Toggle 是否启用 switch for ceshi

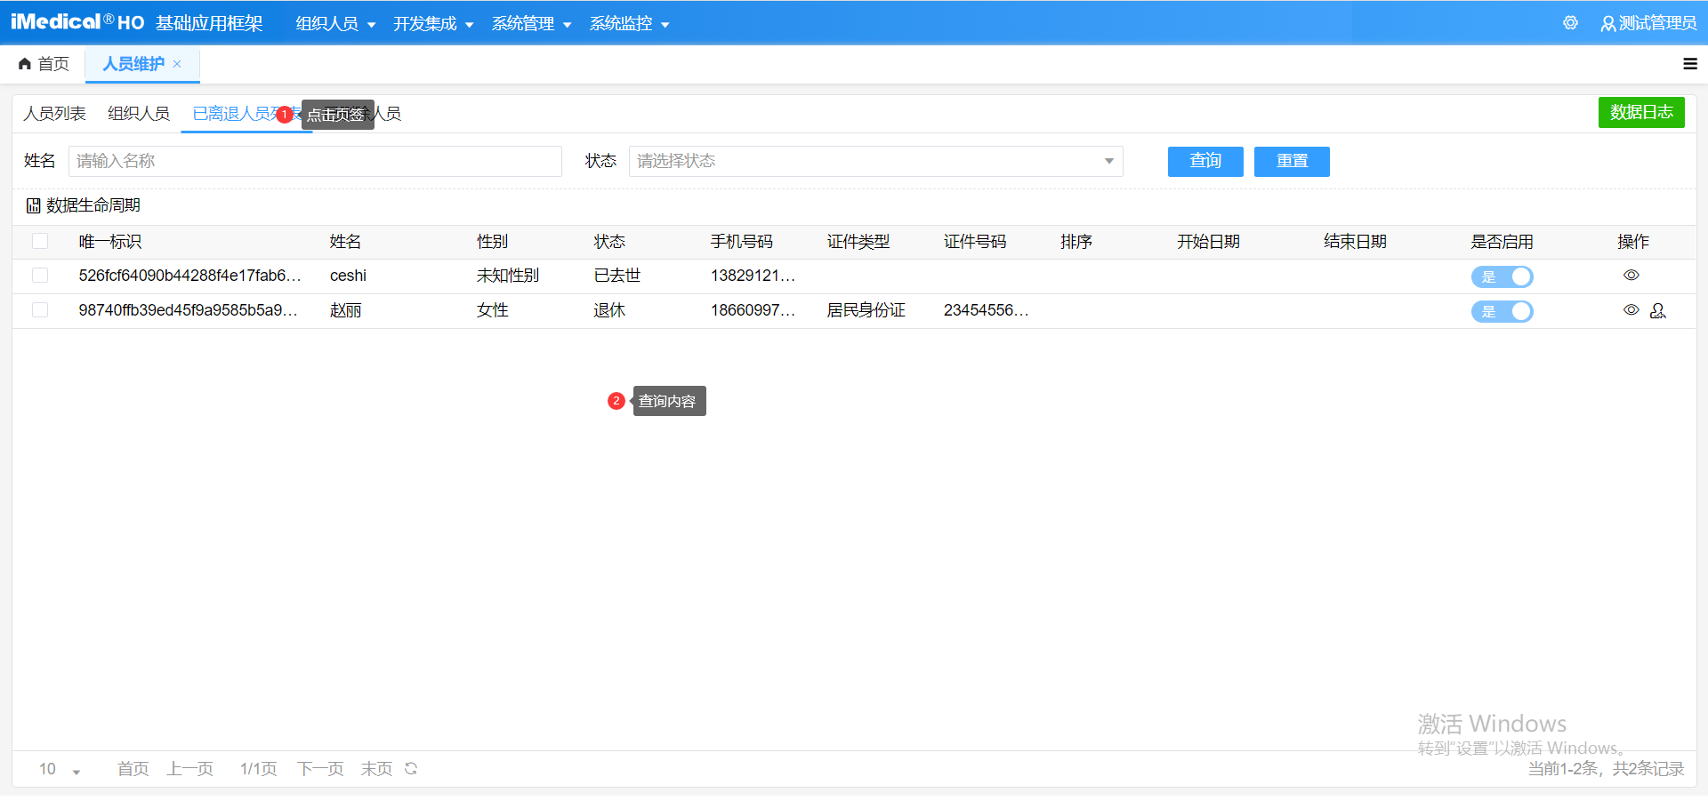(x=1502, y=276)
